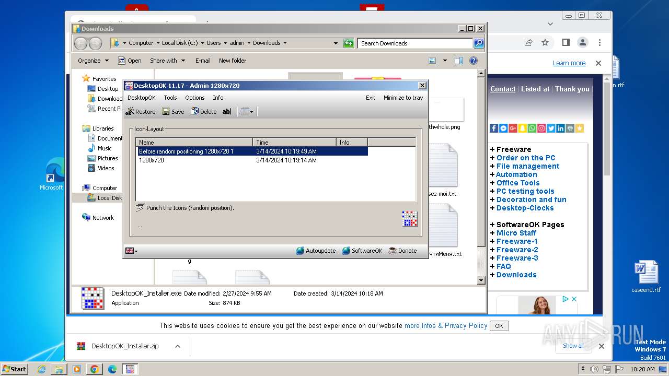Open the view options dropdown arrow in Explorer
The width and height of the screenshot is (669, 376).
(x=445, y=61)
